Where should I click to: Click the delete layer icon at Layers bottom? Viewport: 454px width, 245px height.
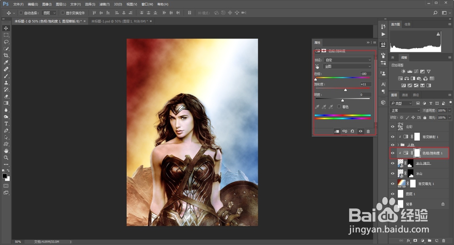pos(444,240)
